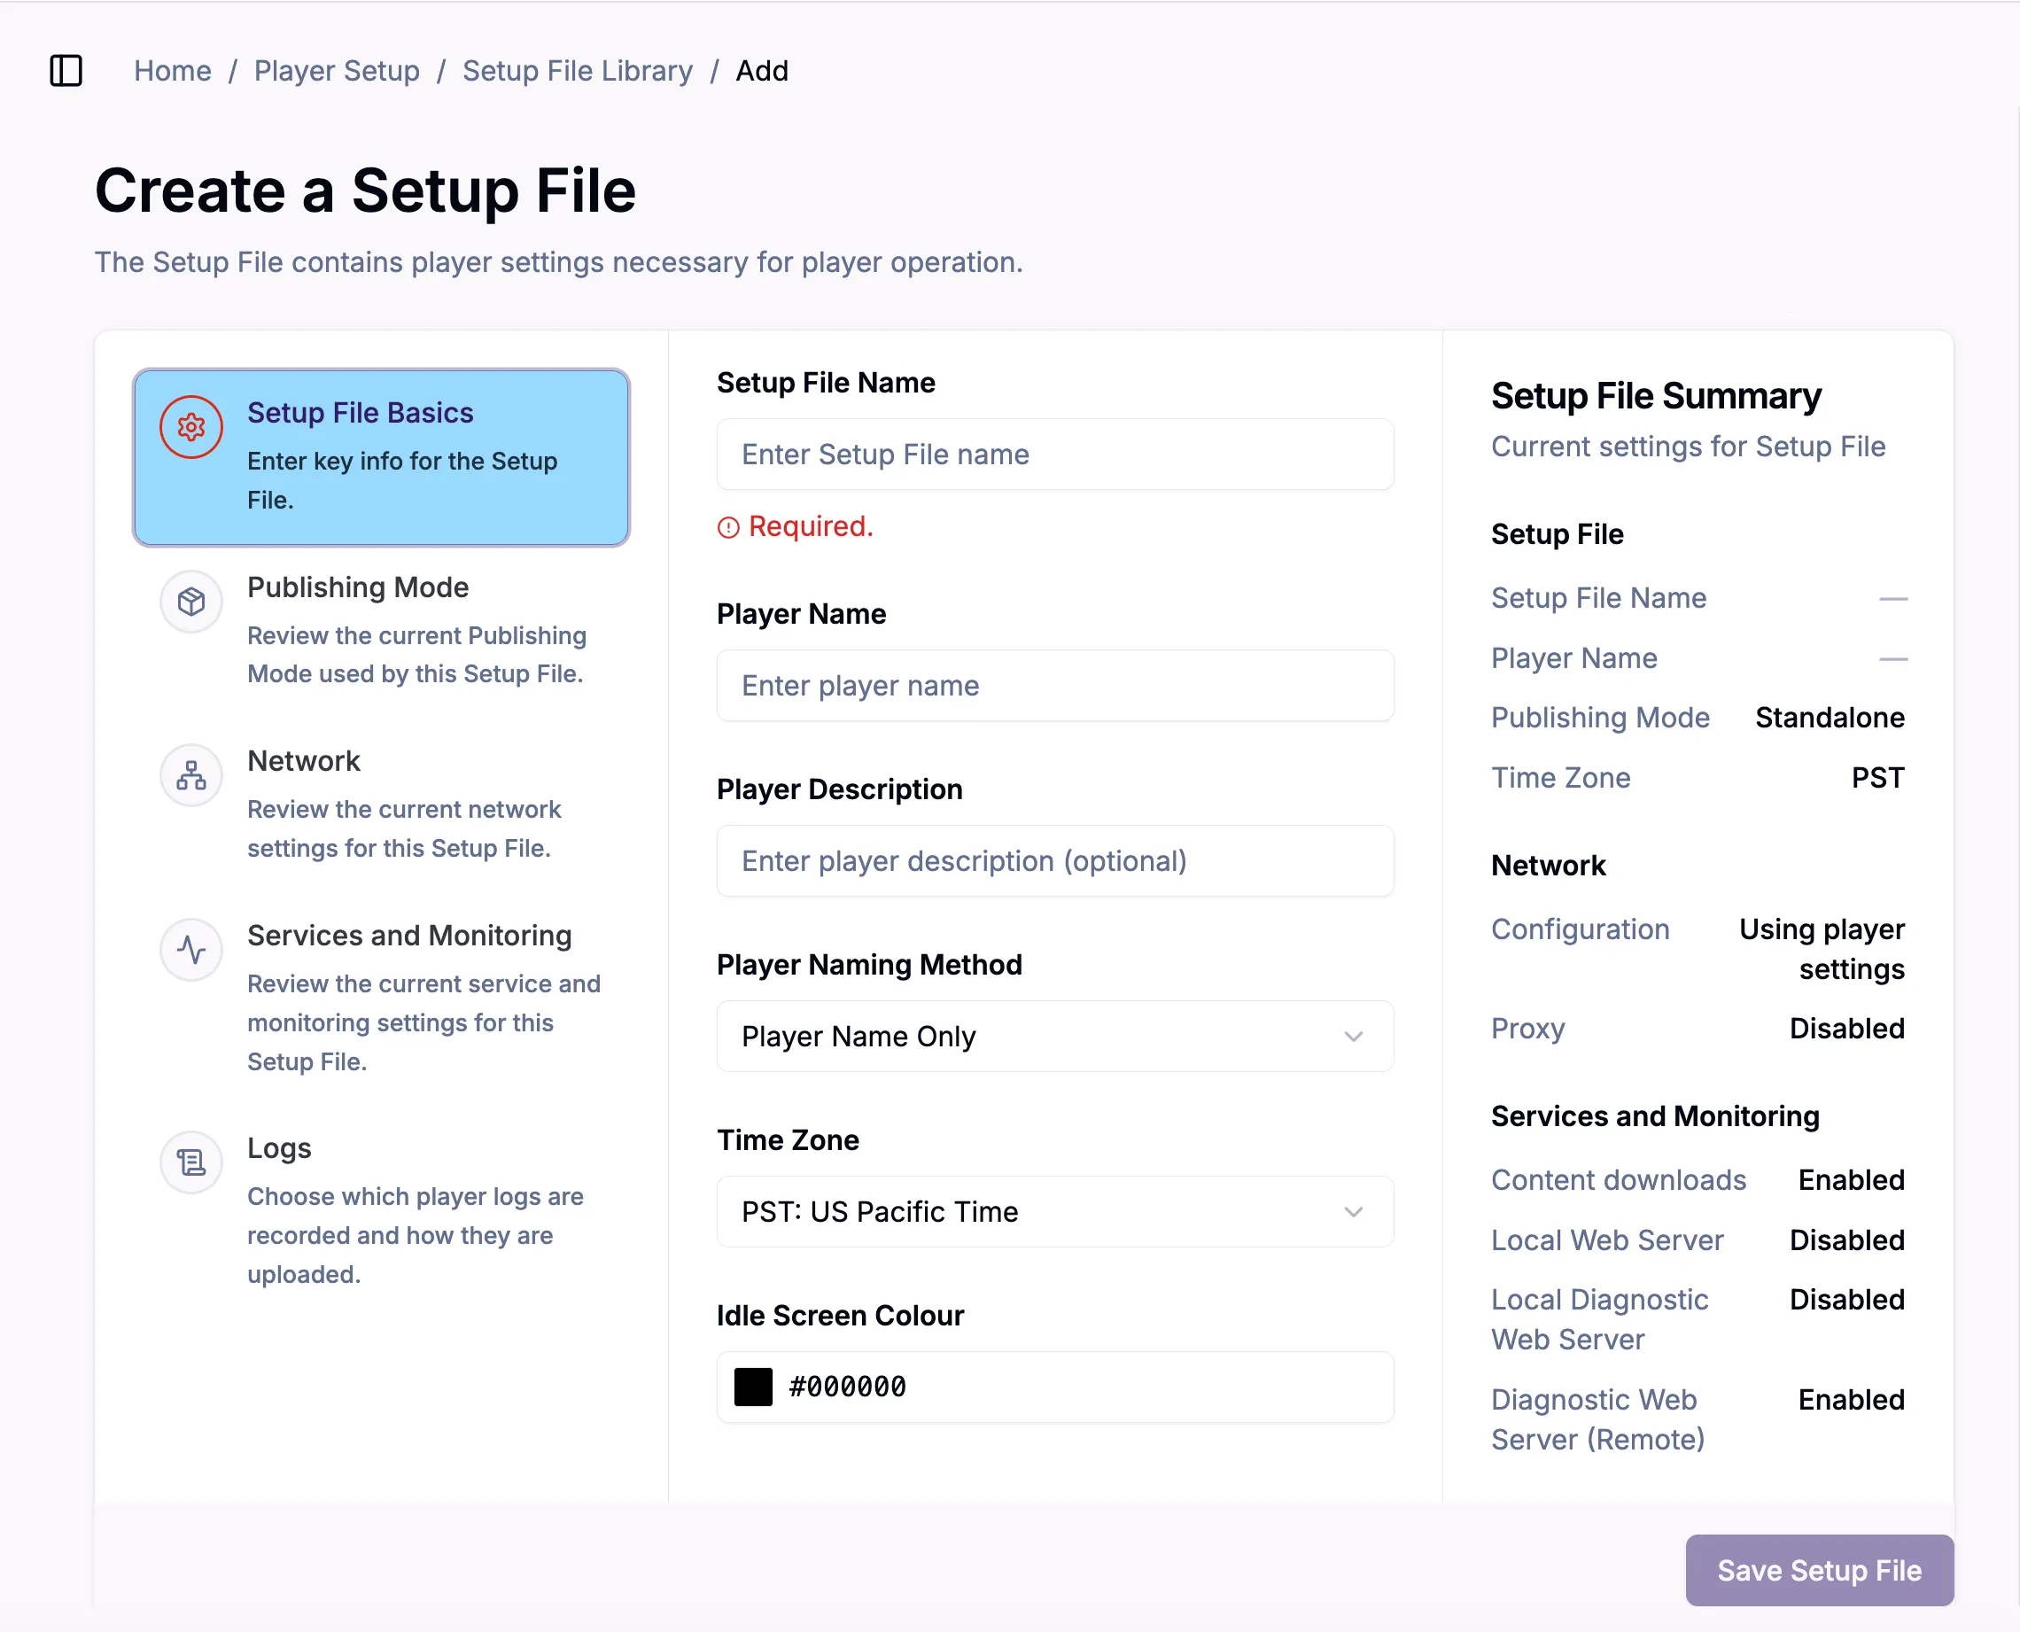Click the Setup File Basics gear icon

coord(190,427)
